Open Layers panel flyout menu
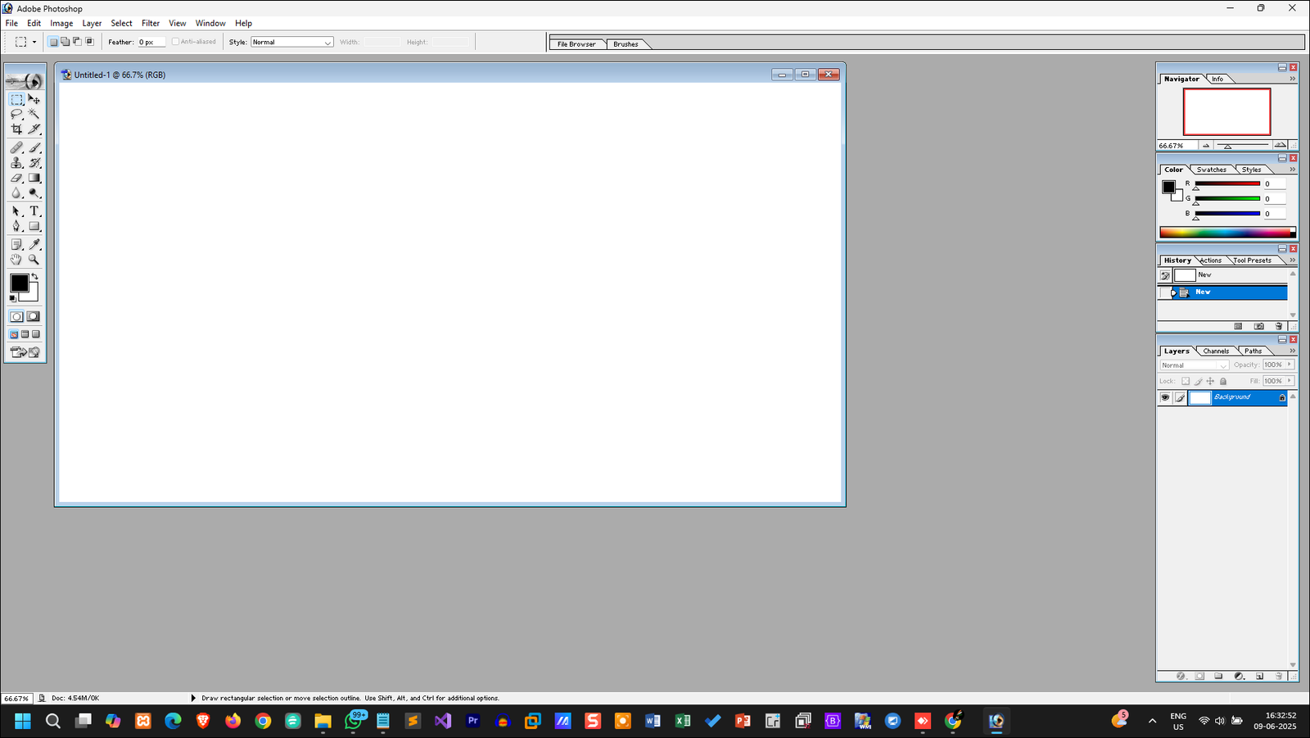The image size is (1310, 738). (1292, 351)
